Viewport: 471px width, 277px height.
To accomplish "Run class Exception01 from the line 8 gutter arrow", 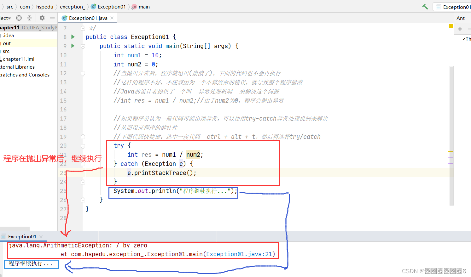I will pyautogui.click(x=73, y=37).
